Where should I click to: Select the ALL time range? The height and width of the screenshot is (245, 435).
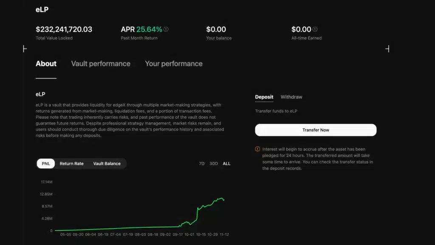[x=226, y=163]
